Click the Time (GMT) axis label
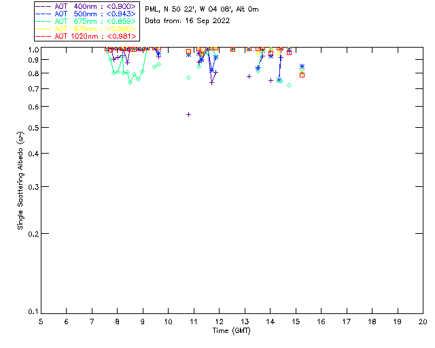Screen dimensions: 435x348 pyautogui.click(x=232, y=330)
